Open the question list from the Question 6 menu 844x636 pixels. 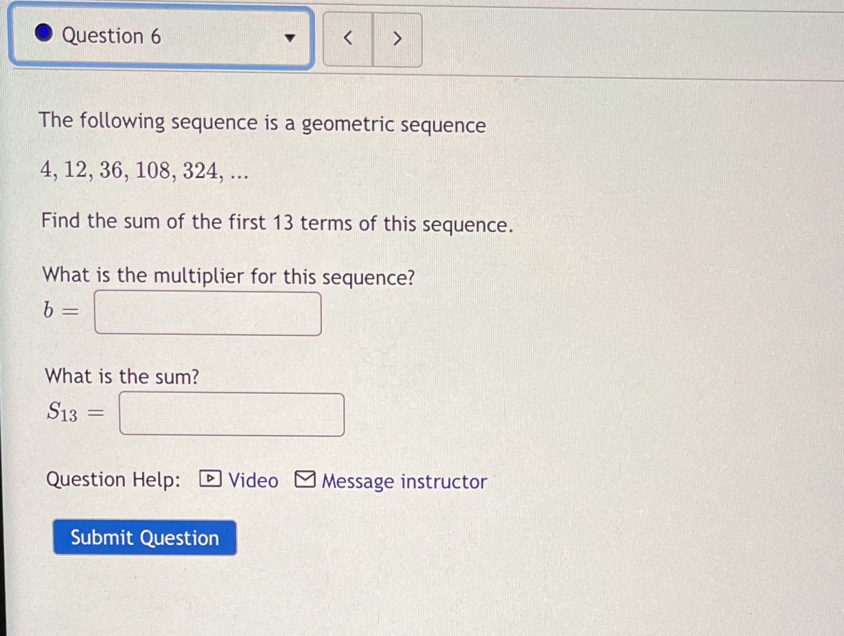[290, 38]
